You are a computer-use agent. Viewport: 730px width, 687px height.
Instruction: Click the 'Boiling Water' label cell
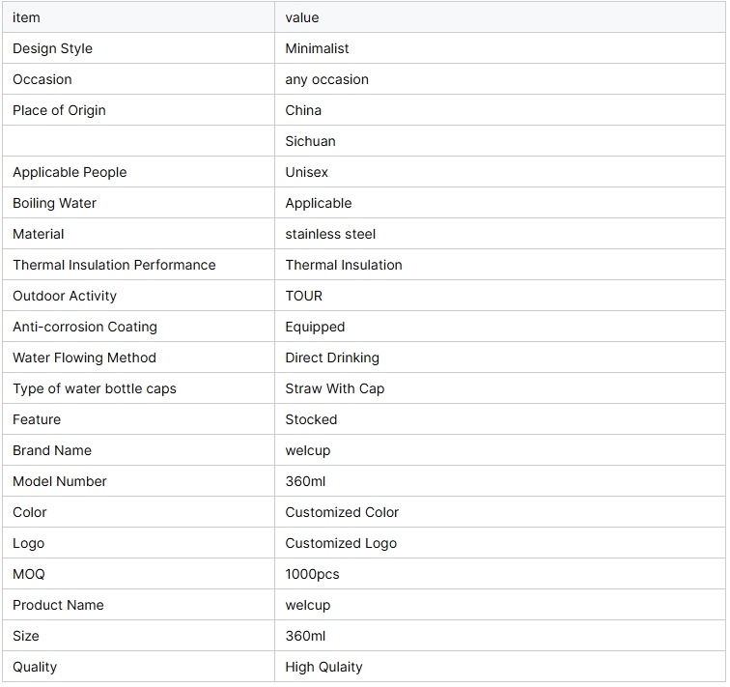139,203
